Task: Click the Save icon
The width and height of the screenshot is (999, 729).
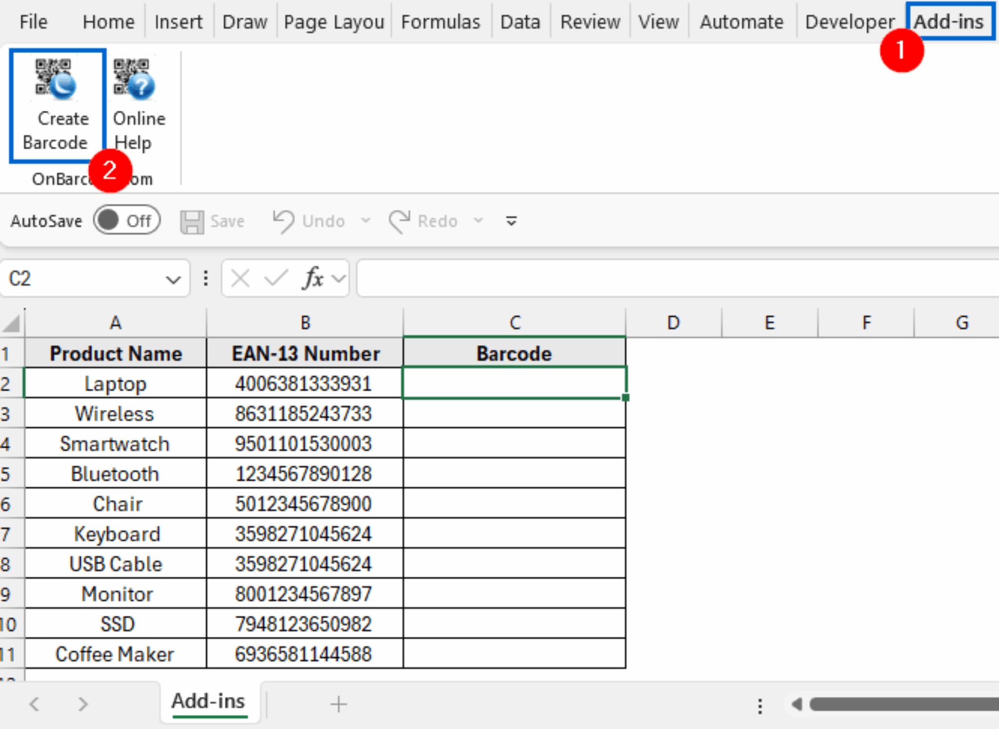Action: pyautogui.click(x=213, y=221)
